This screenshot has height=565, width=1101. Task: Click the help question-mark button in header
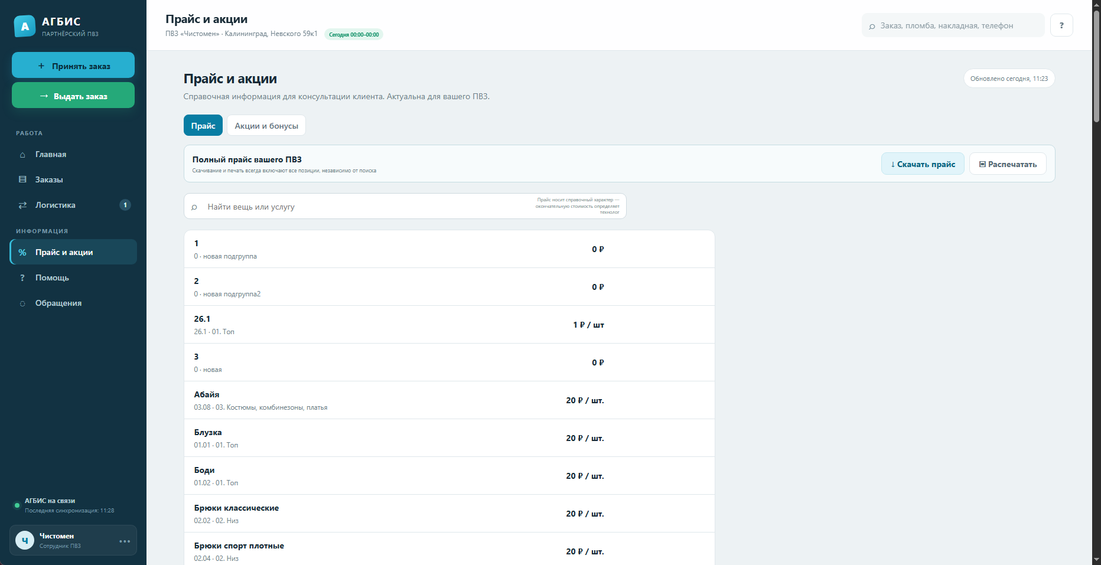1061,25
